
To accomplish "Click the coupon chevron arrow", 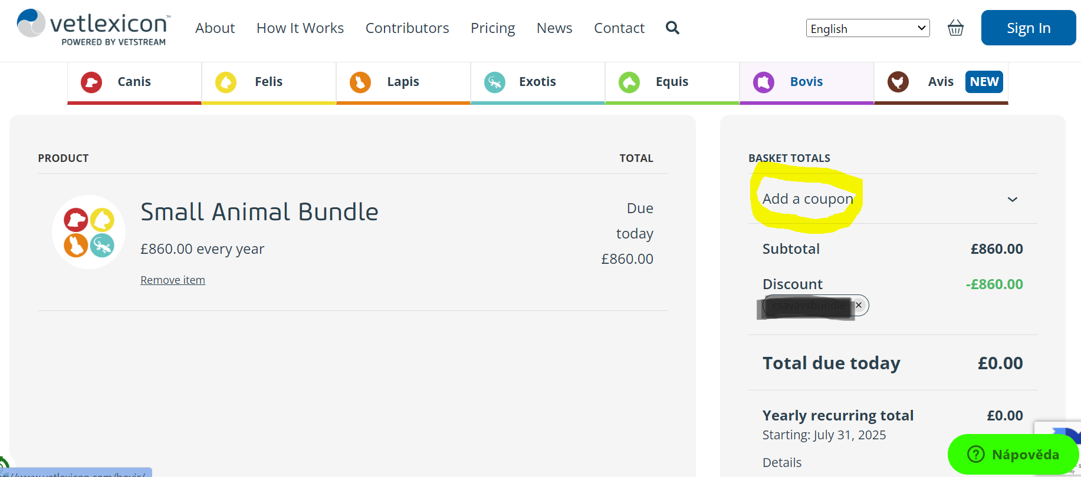I will pyautogui.click(x=1013, y=200).
